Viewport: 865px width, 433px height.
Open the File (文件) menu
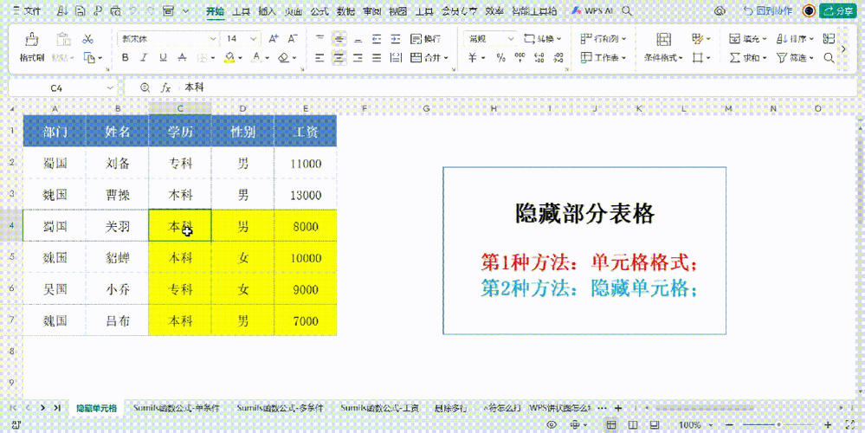[x=27, y=10]
